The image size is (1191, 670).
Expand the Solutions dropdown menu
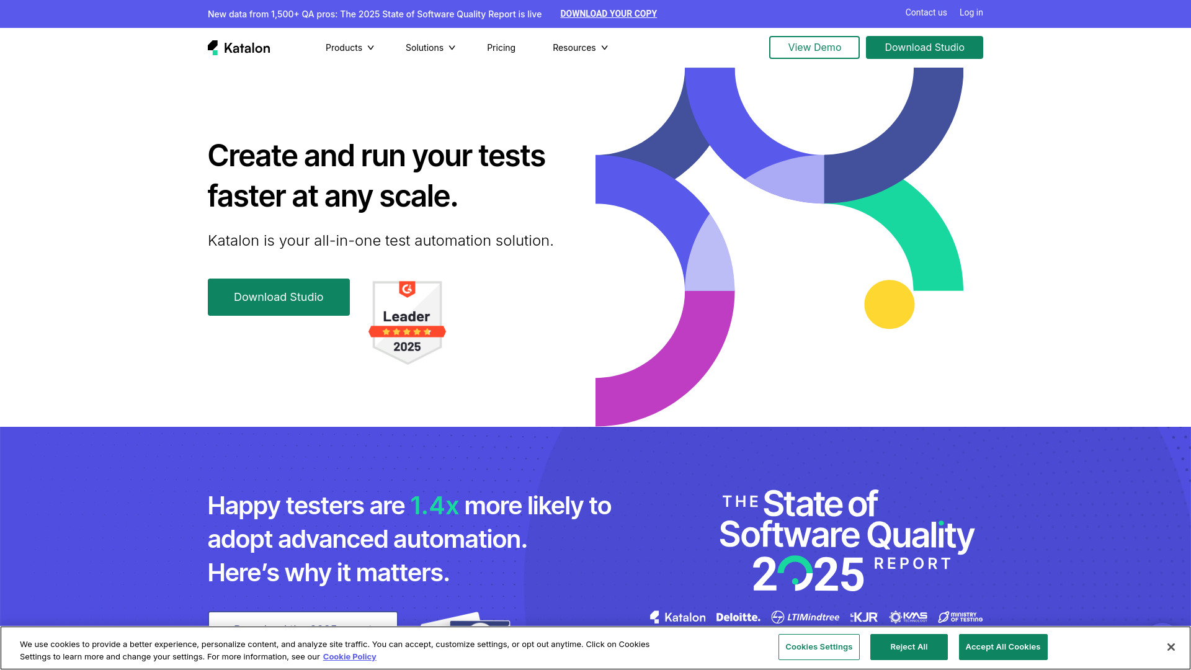coord(430,48)
